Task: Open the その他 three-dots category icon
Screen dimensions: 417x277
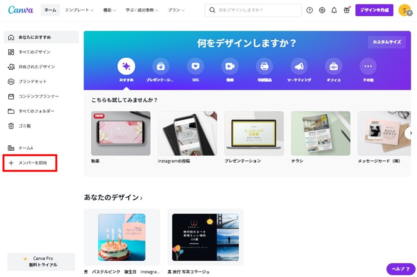Action: tap(368, 66)
